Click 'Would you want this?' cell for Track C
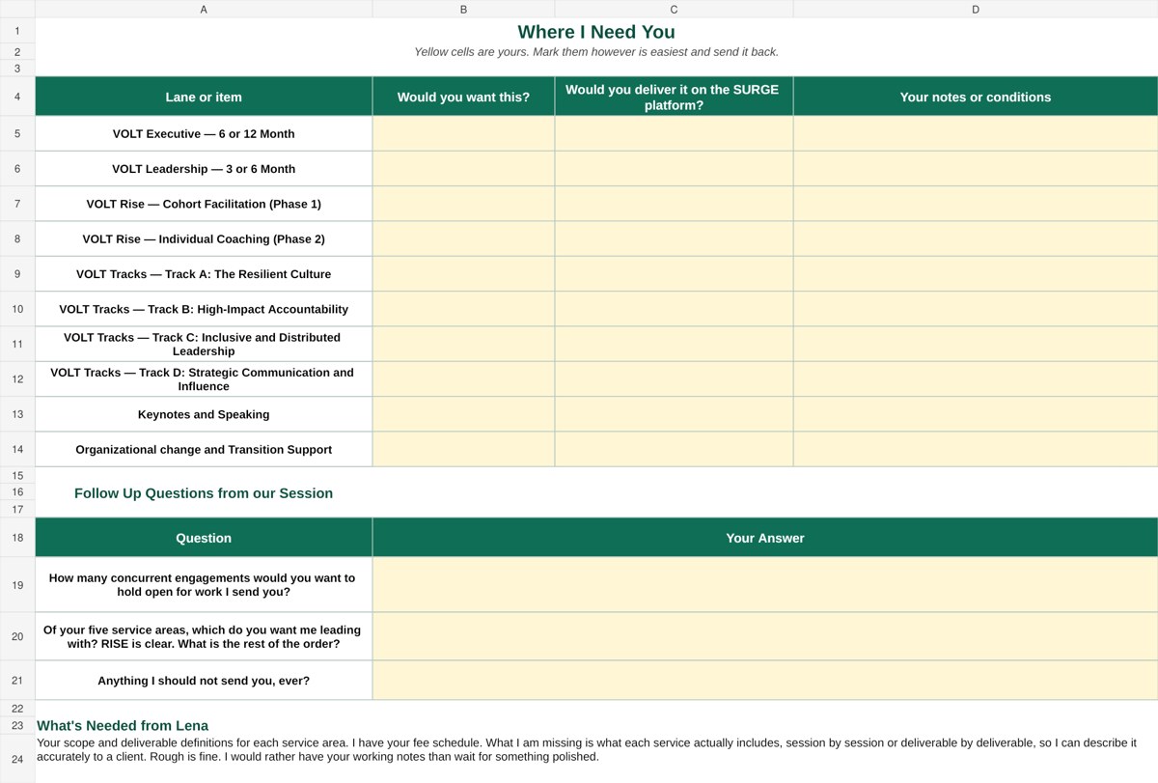1158x783 pixels. pos(463,344)
